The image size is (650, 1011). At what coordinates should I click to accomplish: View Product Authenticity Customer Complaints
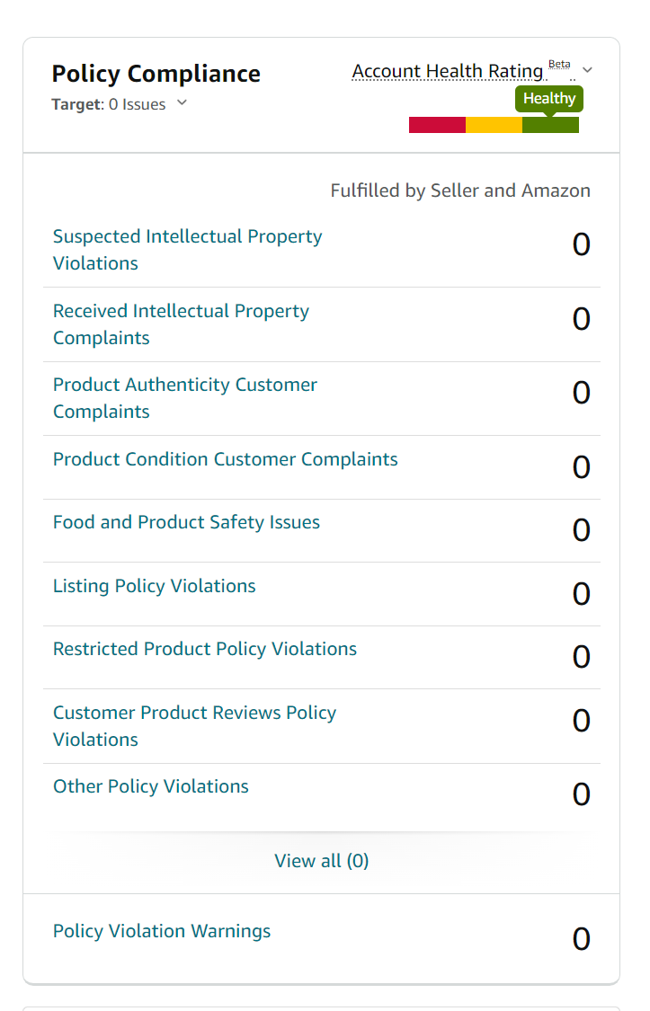[185, 397]
